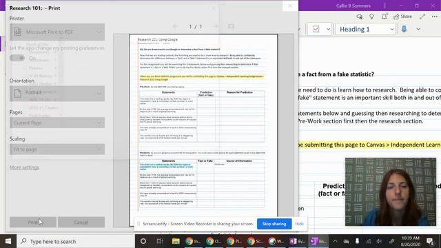Switch to the Chrome window labeled Pl...

click(x=234, y=241)
